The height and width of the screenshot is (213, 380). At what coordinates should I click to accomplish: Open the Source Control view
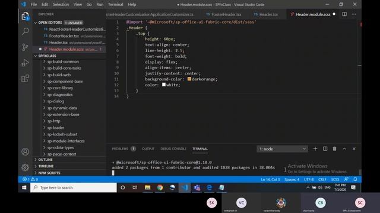pyautogui.click(x=25, y=47)
